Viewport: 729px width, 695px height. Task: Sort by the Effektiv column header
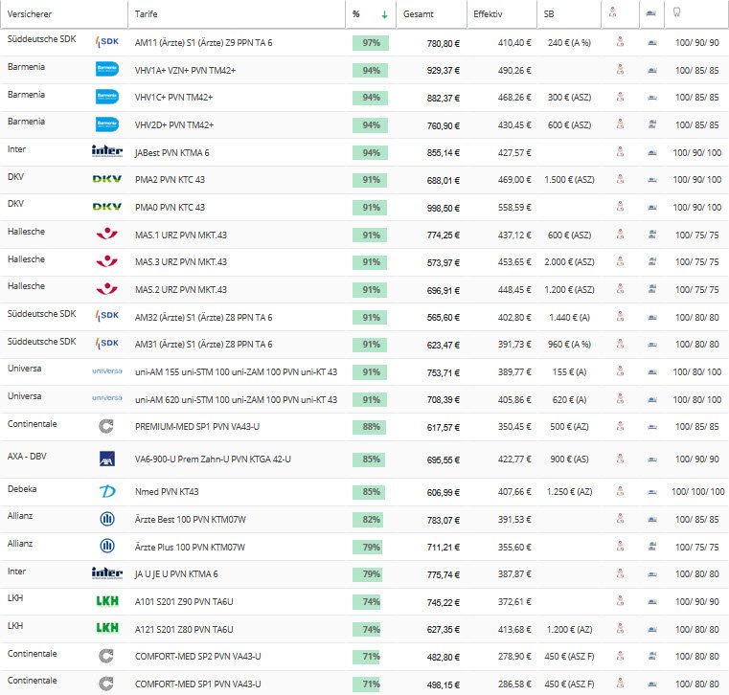click(488, 14)
